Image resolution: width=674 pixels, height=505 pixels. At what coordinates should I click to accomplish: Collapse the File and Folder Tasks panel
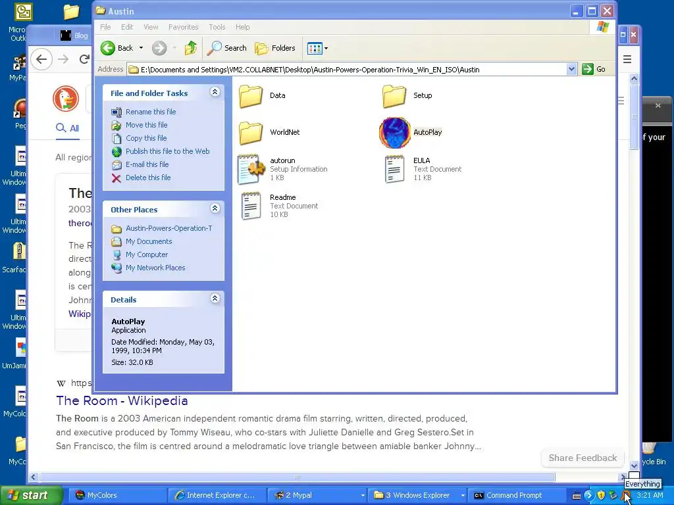pyautogui.click(x=215, y=92)
